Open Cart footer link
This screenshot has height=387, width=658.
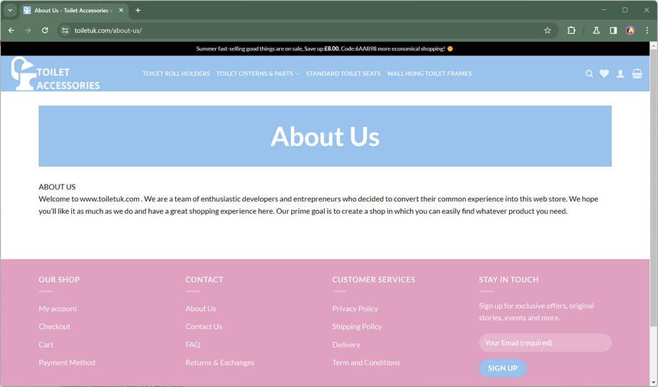[46, 344]
